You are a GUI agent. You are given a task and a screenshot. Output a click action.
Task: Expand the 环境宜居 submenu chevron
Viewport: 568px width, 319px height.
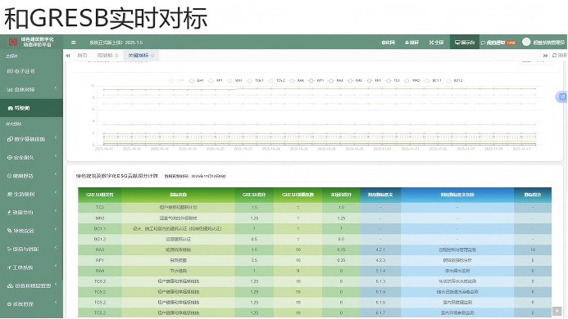pos(56,229)
